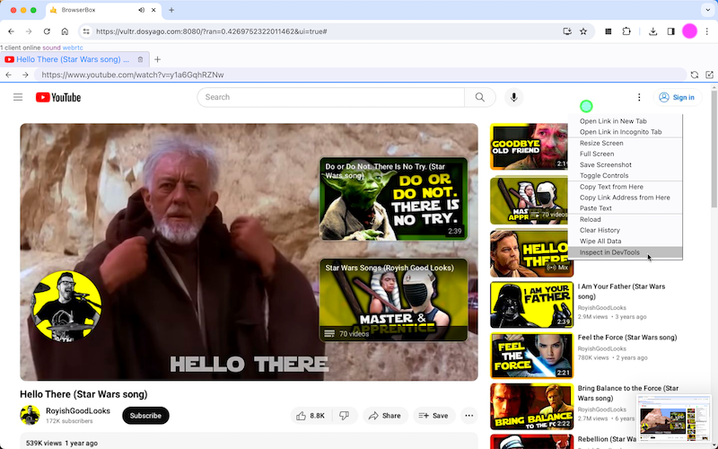The image size is (718, 449).
Task: Click BrowserBox open-external icon at far right
Action: coord(709,75)
